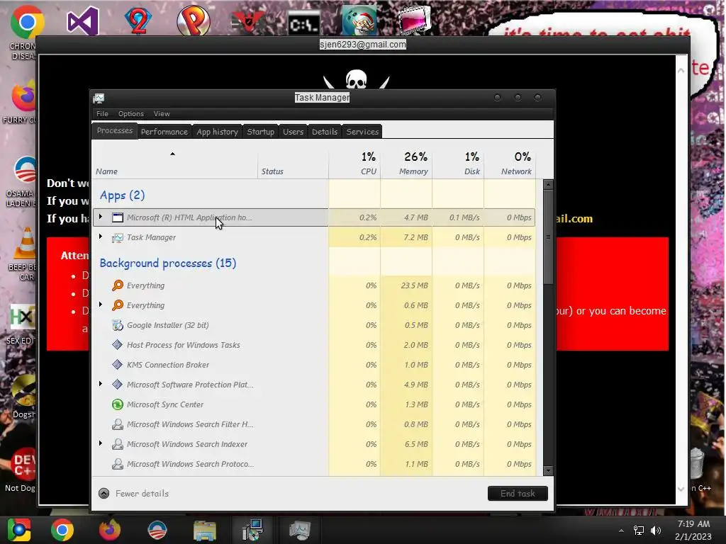
Task: Select the Google Installer (32 bit) process name
Action: 167,325
